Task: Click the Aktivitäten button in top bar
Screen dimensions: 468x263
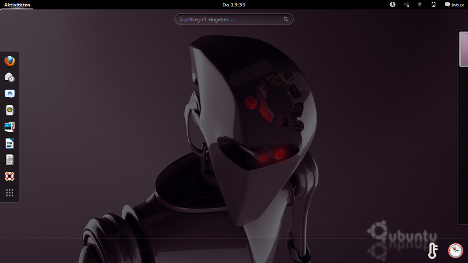Action: (x=17, y=5)
